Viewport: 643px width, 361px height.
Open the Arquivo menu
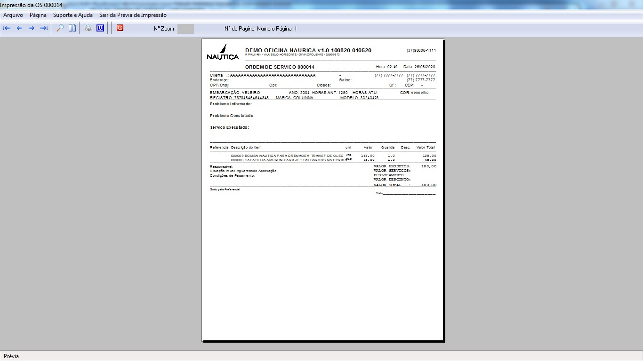click(13, 15)
